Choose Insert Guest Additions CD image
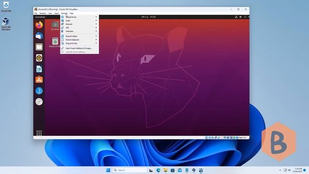Image resolution: width=309 pixels, height=174 pixels. pyautogui.click(x=80, y=48)
